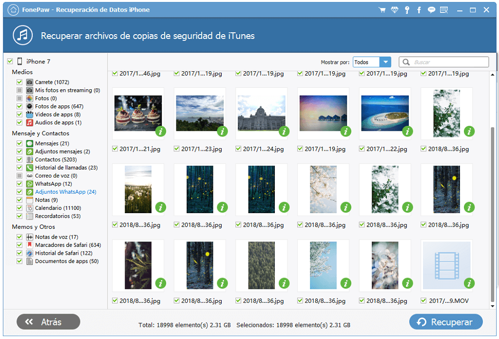Click the scrollbar down arrow
The height and width of the screenshot is (339, 499).
(x=492, y=306)
